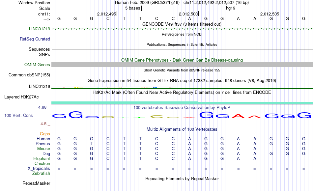
Task: Click the -4.5 conservation axis value
Action: (43, 124)
